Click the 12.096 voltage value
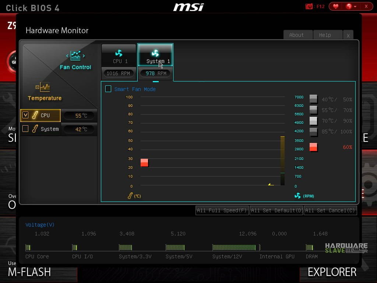377x283 pixels. coord(248,234)
